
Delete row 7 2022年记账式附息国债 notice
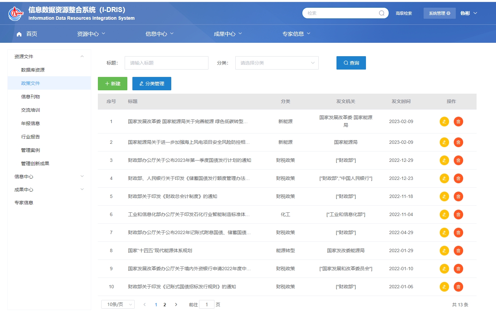[x=458, y=232]
